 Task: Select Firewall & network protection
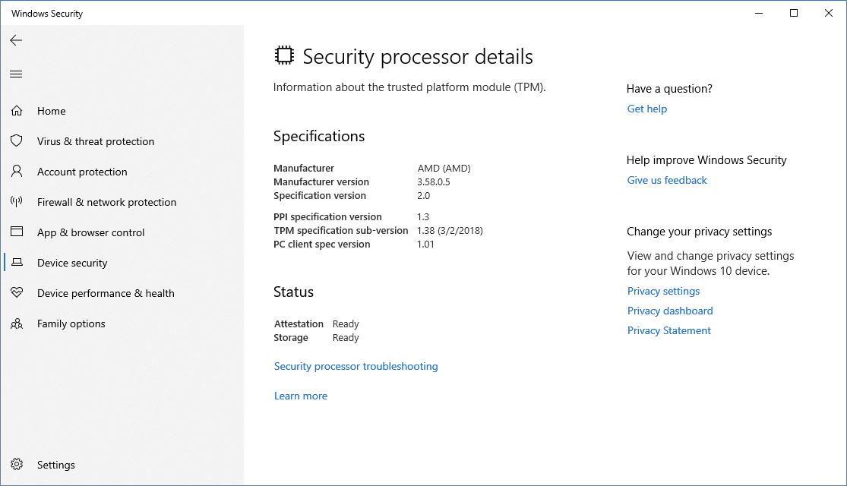point(106,202)
